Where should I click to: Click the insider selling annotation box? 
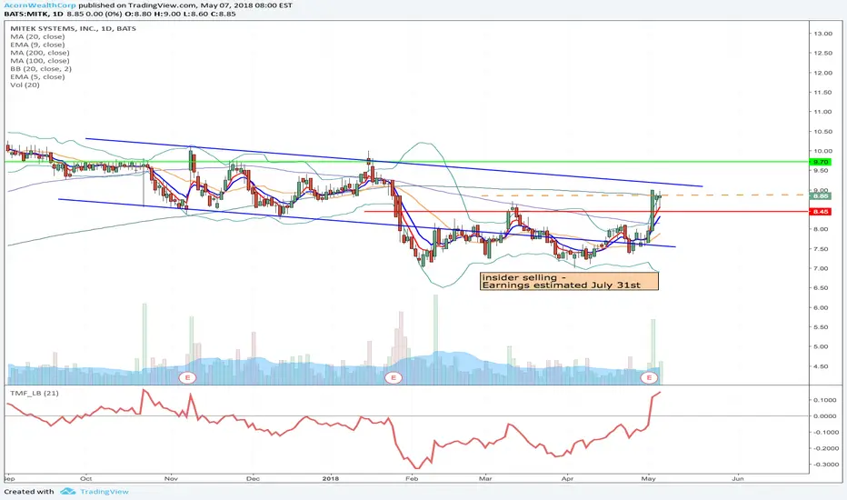tap(569, 281)
